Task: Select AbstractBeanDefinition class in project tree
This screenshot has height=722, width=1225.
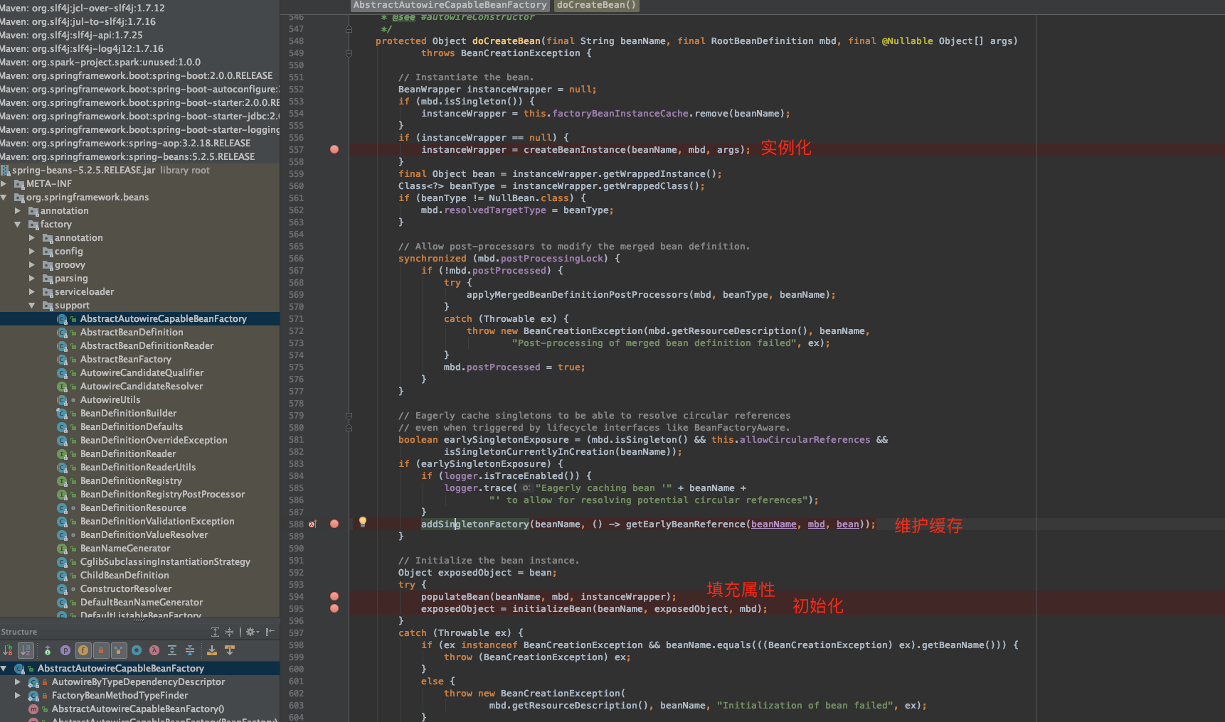Action: tap(132, 332)
